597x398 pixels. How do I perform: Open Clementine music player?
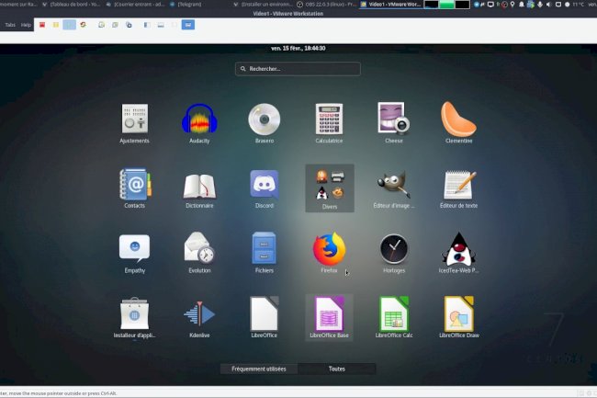(459, 123)
